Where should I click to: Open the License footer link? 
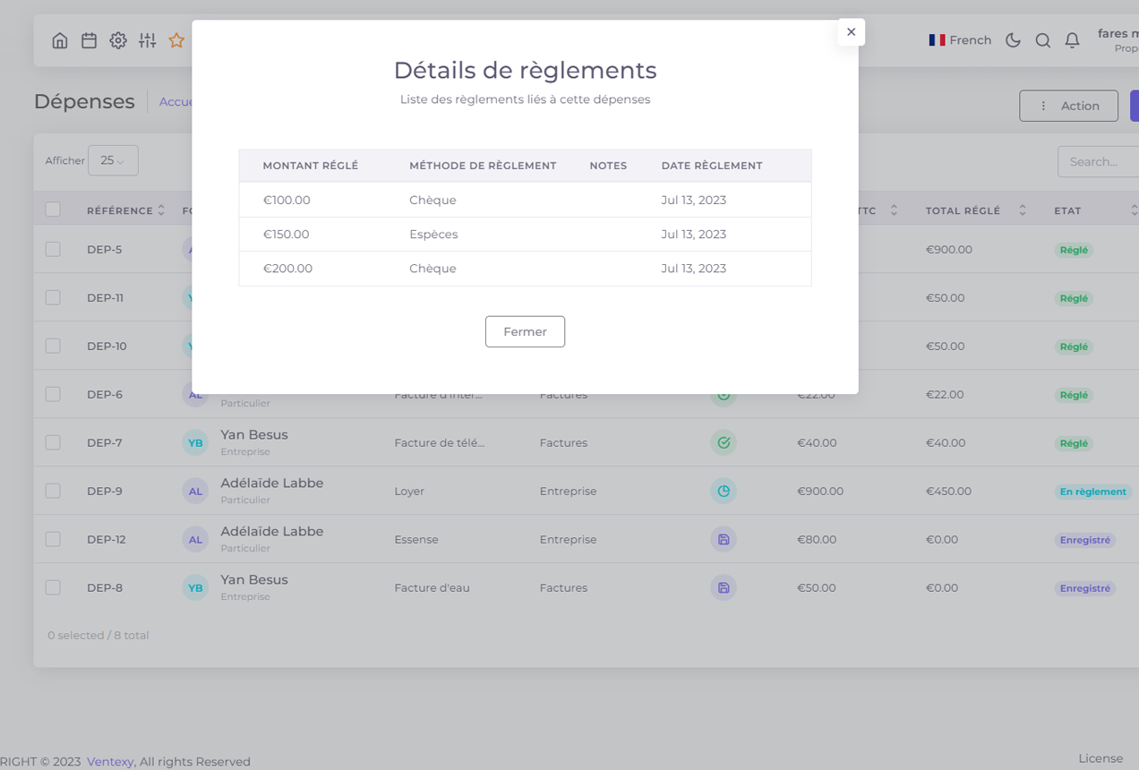[x=1100, y=758]
